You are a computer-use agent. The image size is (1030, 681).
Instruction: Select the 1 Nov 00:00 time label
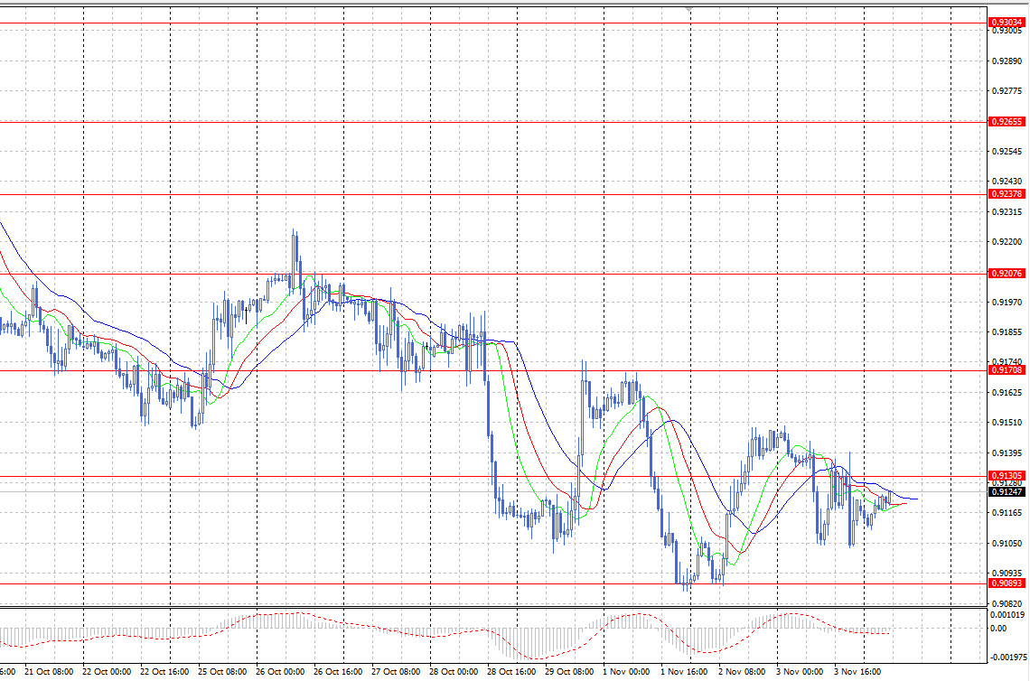(626, 672)
